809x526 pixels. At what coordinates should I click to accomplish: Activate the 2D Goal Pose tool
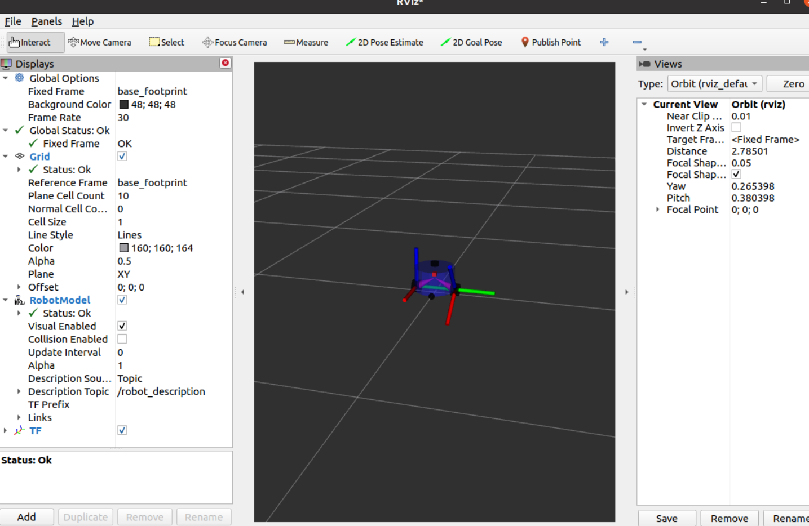pyautogui.click(x=471, y=42)
